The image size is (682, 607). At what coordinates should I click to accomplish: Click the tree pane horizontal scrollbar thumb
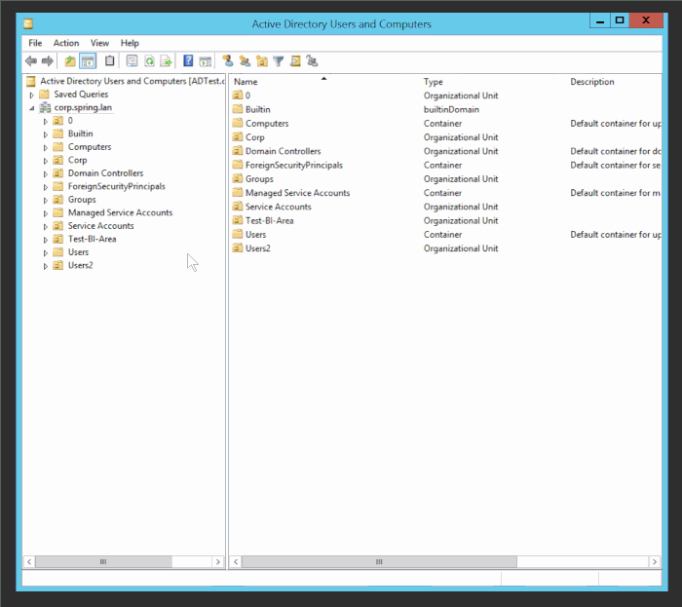[x=103, y=562]
